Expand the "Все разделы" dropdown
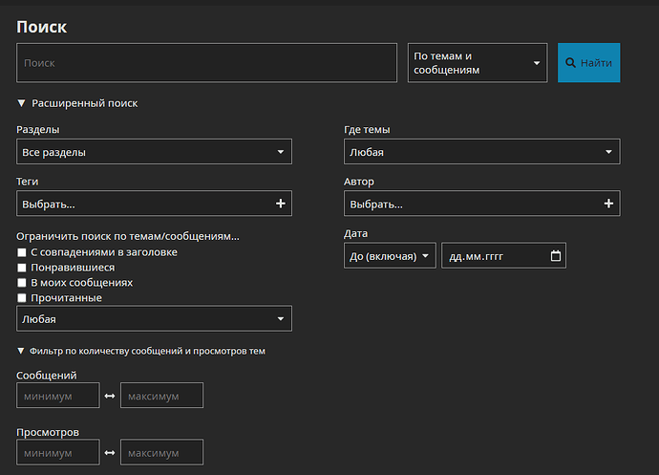This screenshot has height=475, width=659. click(x=154, y=152)
